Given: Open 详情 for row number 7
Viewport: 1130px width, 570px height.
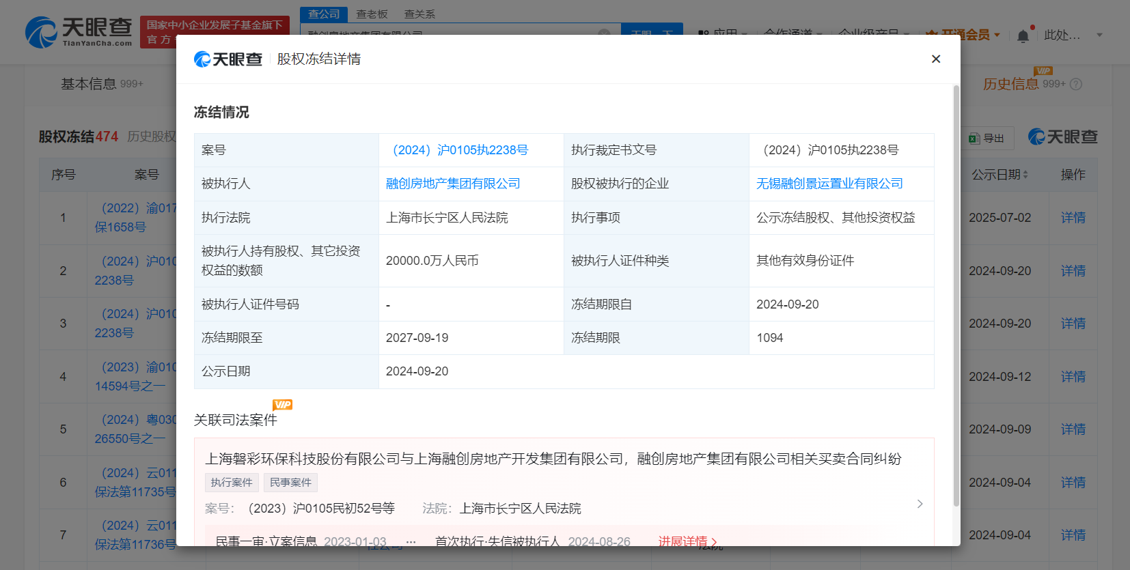Looking at the screenshot, I should (1073, 535).
